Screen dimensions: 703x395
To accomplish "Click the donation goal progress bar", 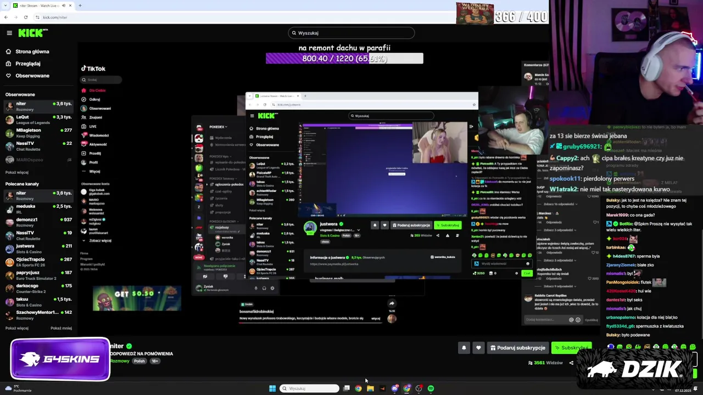I will tap(344, 59).
